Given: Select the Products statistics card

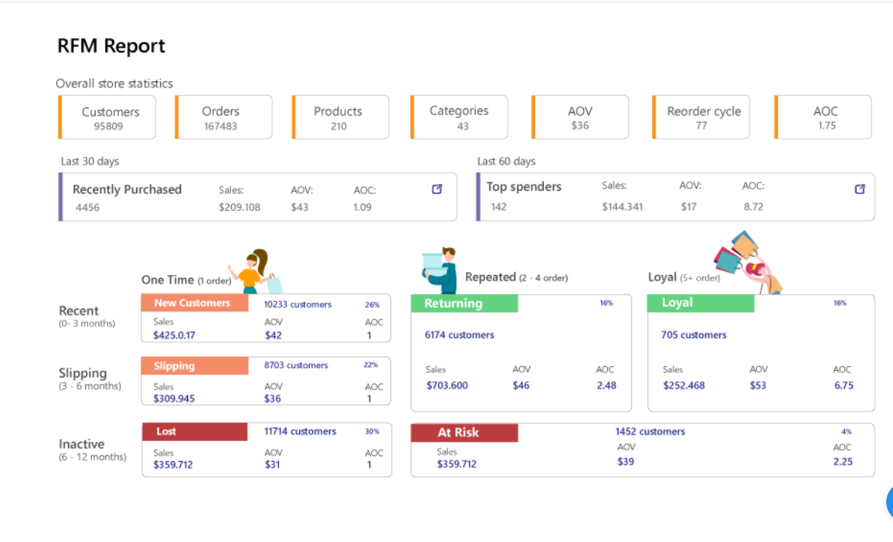Looking at the screenshot, I should [340, 117].
